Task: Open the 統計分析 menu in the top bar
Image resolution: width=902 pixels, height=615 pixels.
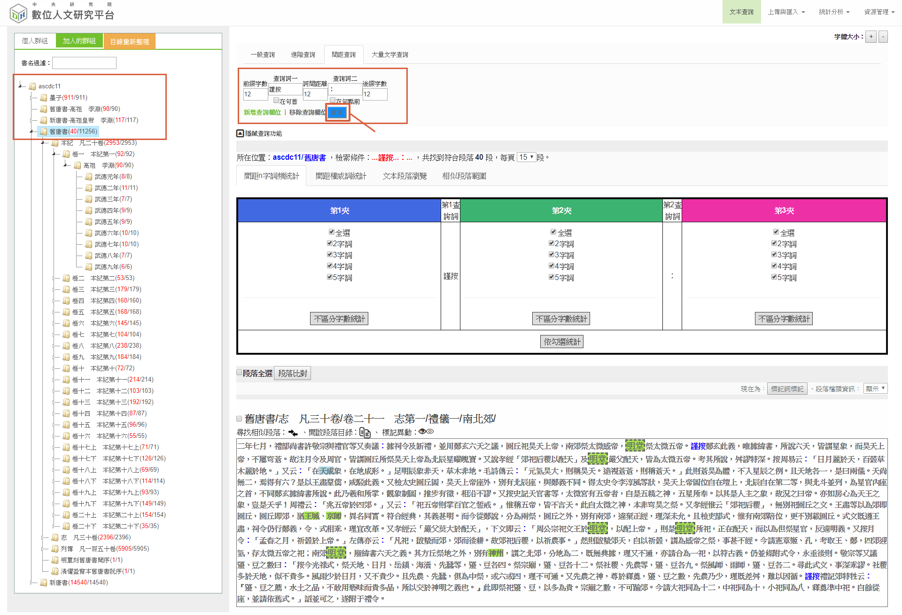Action: (834, 12)
